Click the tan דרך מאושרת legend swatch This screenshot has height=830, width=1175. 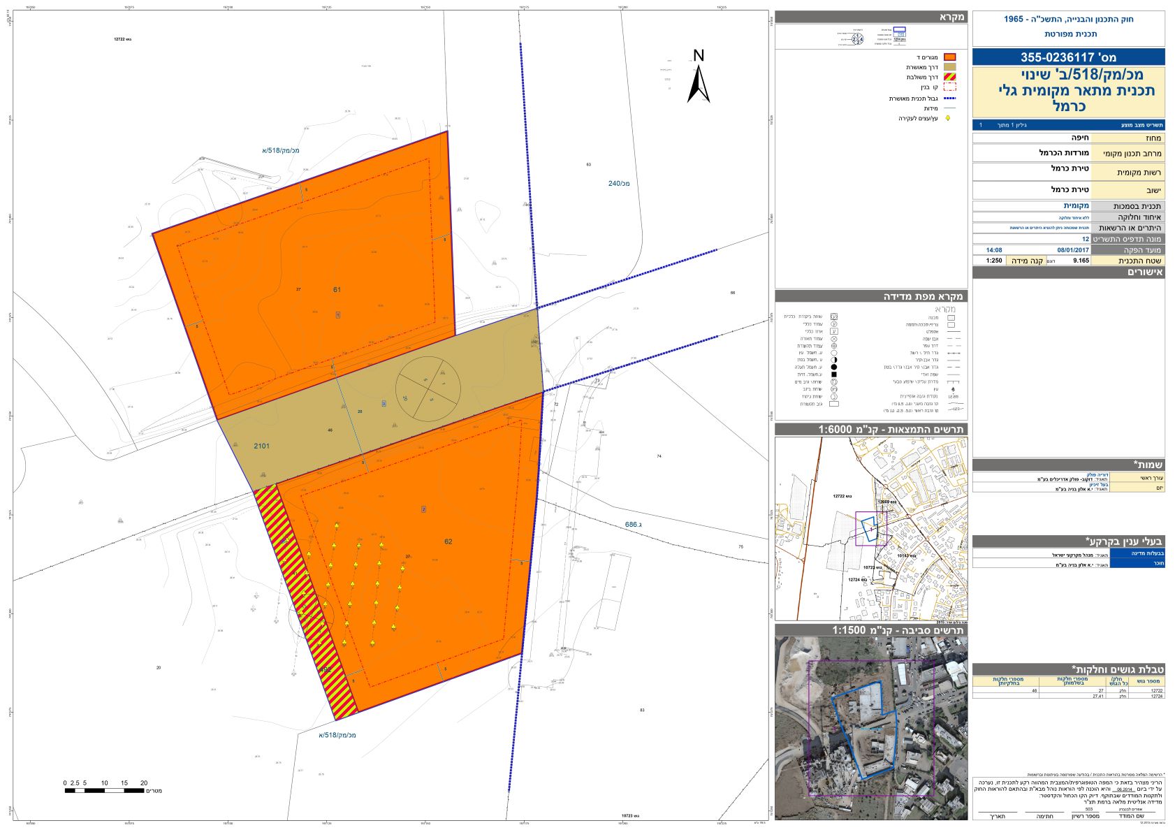click(949, 67)
